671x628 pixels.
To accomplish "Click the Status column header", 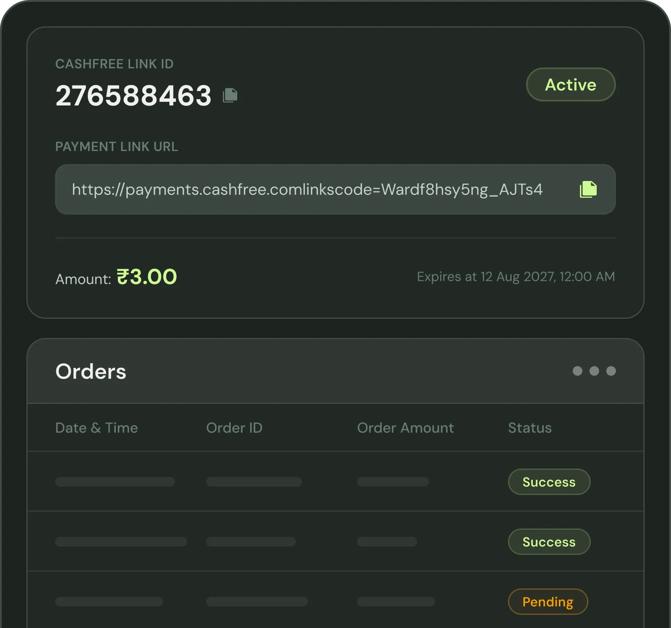I will click(x=530, y=428).
